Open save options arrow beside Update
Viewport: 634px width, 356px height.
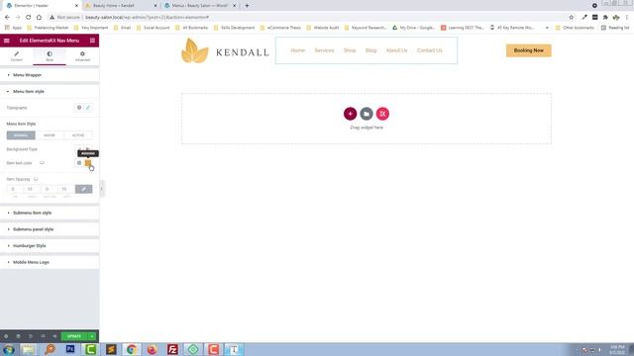click(x=92, y=336)
